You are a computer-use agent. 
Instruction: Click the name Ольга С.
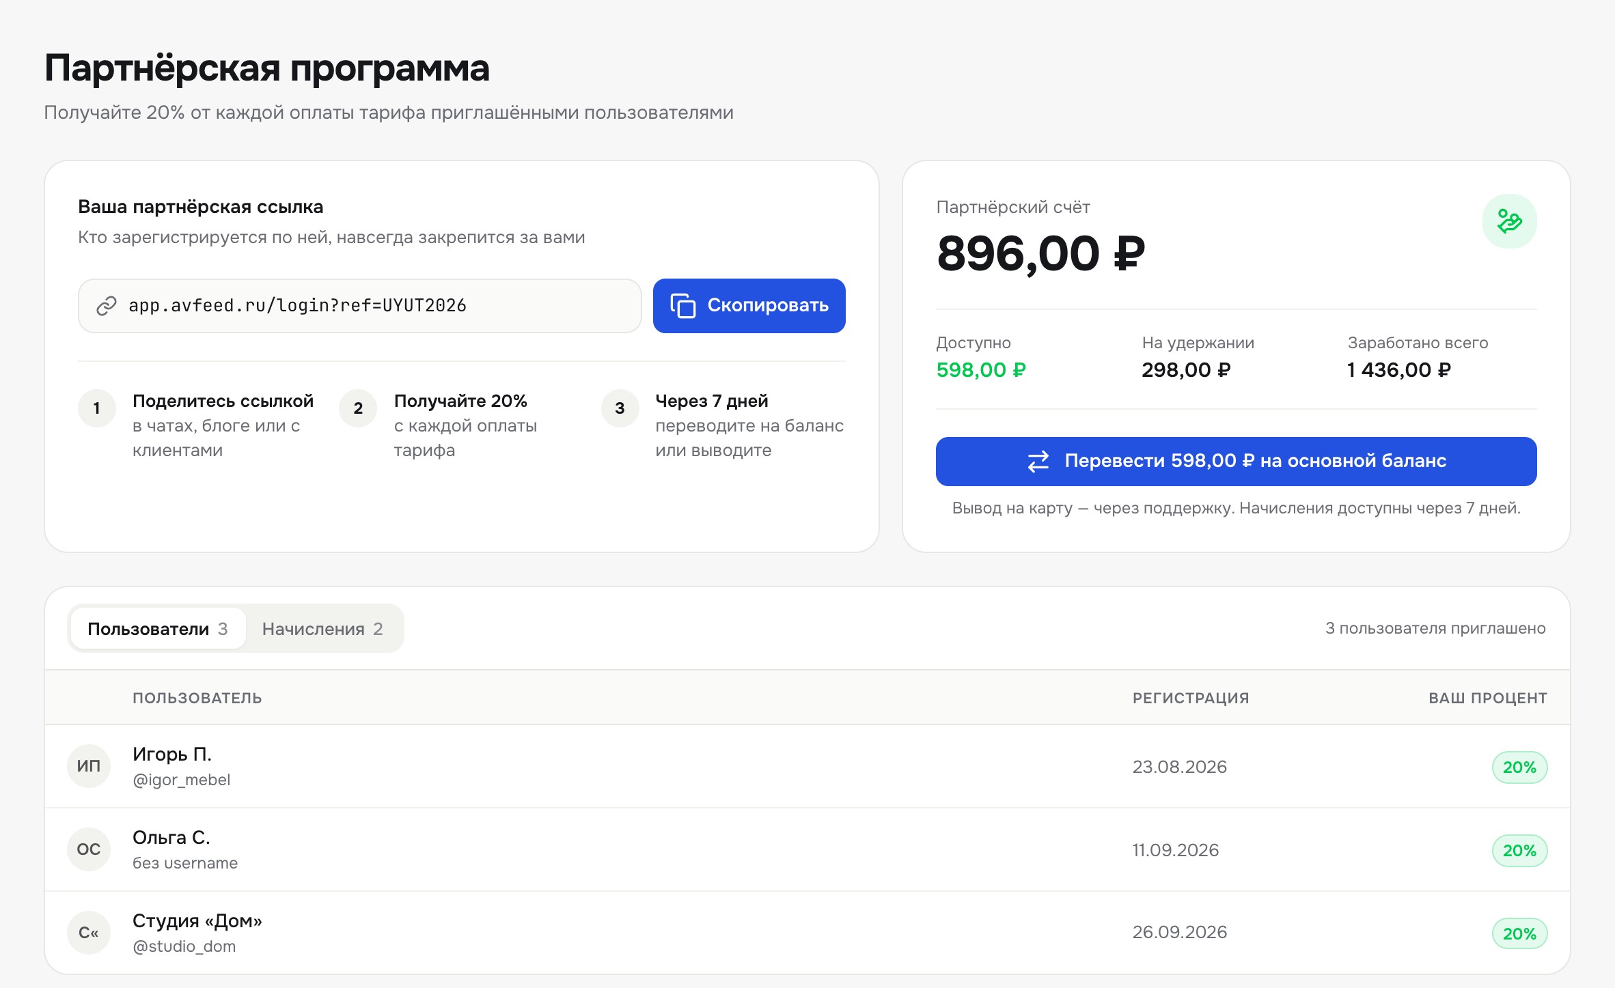click(x=171, y=837)
